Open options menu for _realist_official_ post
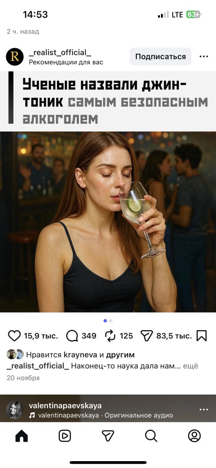216x468 pixels. coord(204,56)
